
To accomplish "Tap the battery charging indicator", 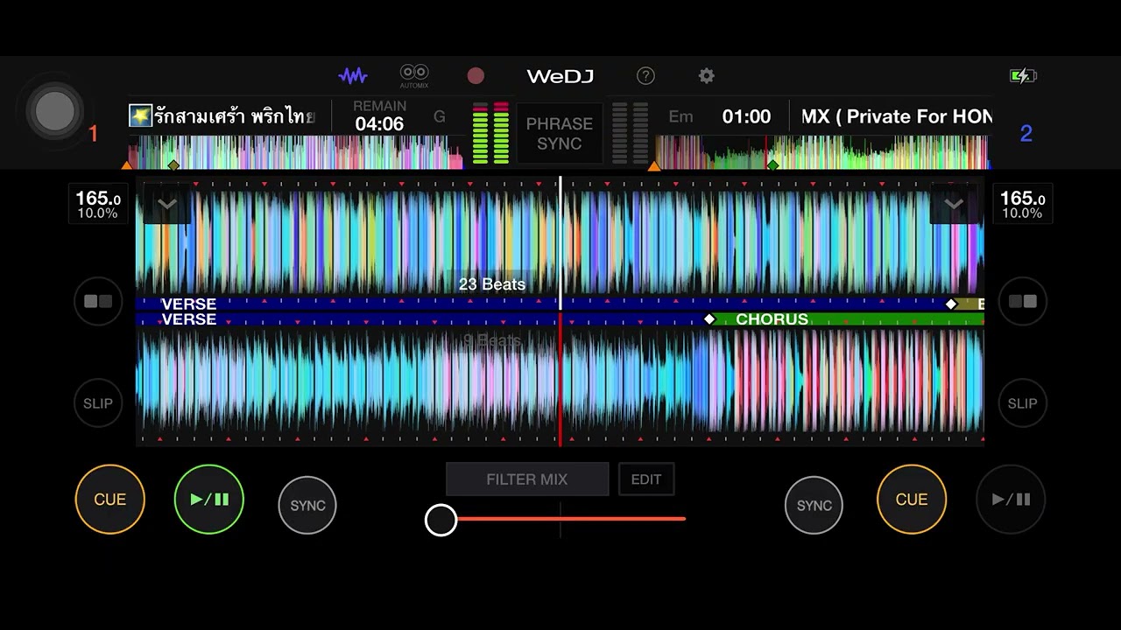I will coord(1023,76).
